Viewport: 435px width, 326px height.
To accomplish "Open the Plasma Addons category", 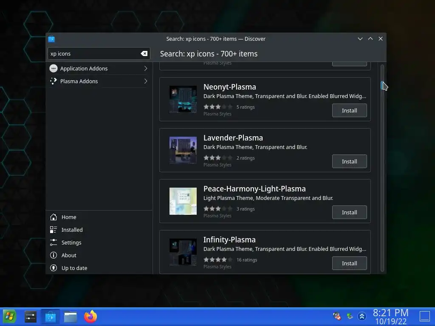I will click(x=99, y=81).
